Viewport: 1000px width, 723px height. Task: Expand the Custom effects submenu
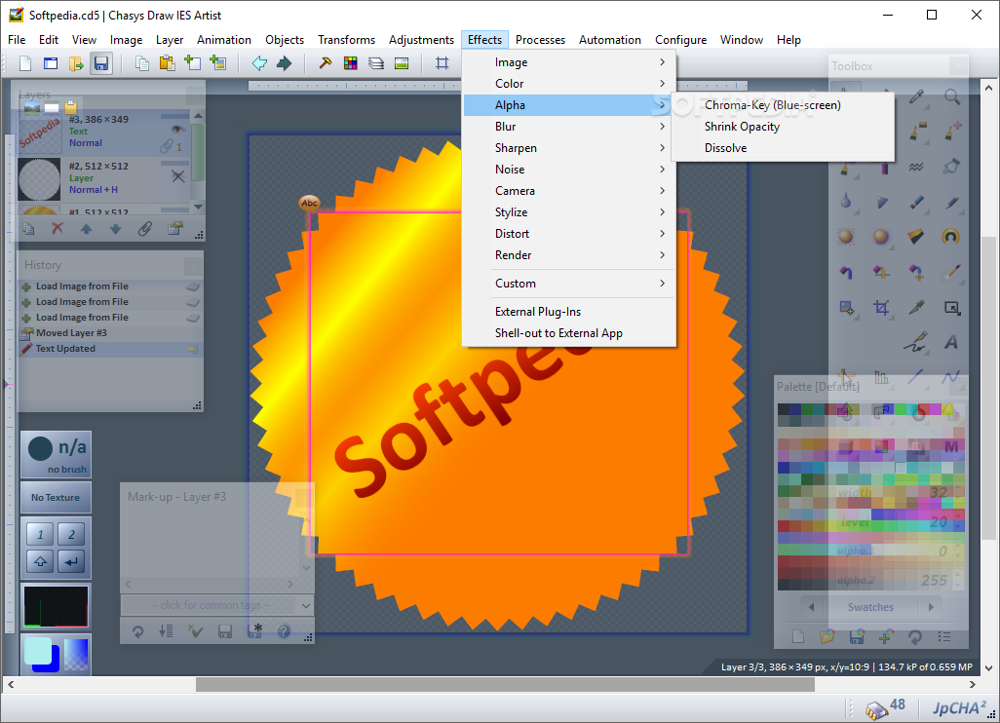[569, 284]
